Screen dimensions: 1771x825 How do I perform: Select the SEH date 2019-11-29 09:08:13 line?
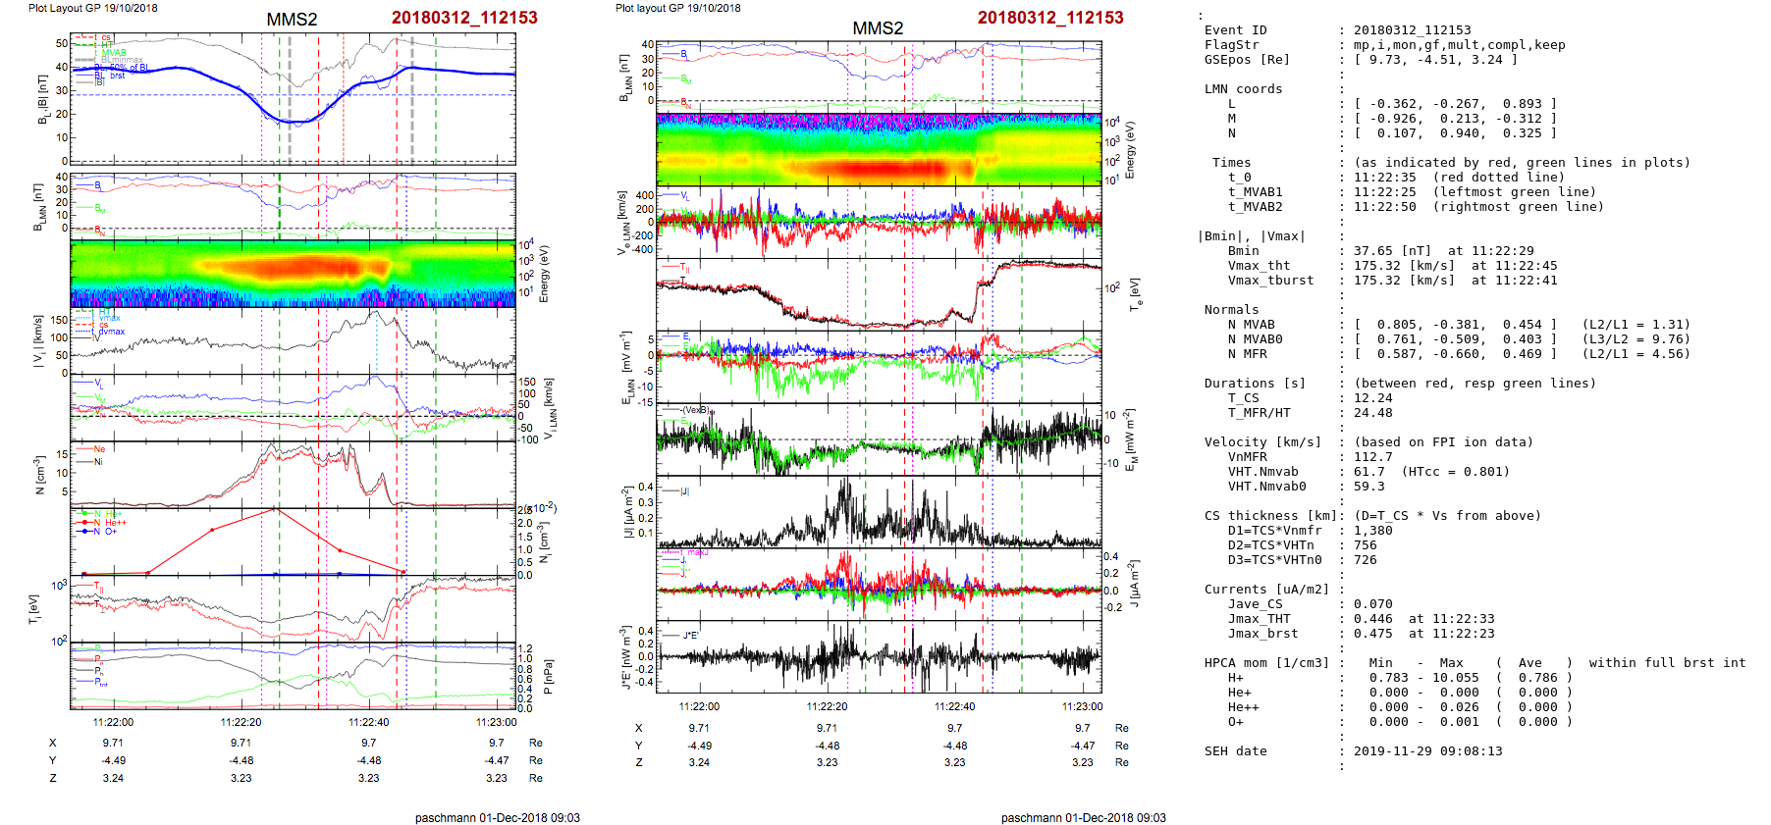[x=1353, y=751]
